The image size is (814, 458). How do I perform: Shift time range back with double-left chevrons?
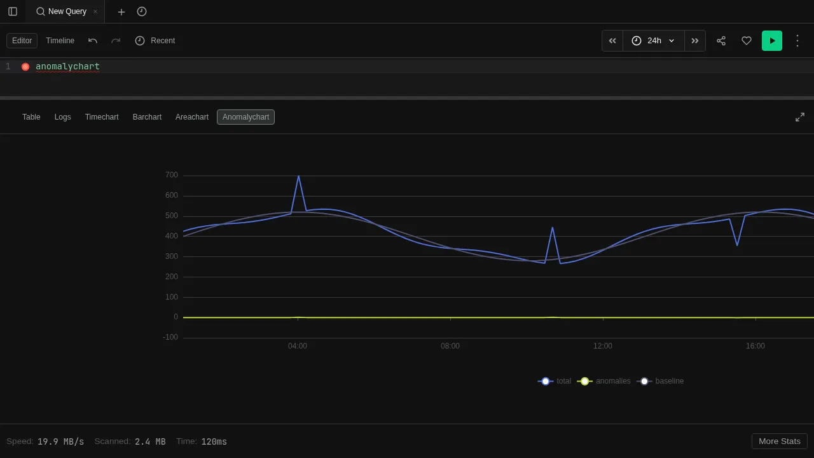click(x=612, y=40)
